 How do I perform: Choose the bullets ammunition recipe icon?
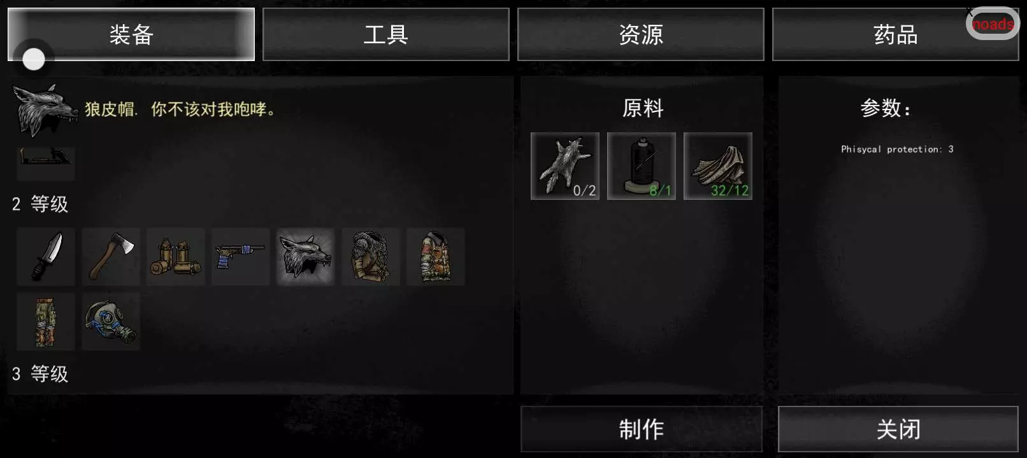176,257
